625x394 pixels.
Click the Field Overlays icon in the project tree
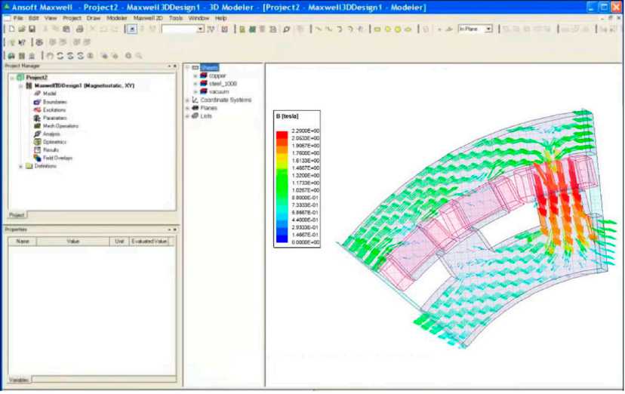click(37, 158)
